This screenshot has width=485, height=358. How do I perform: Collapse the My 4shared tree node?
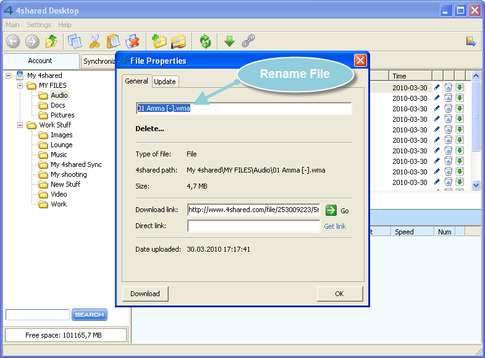pyautogui.click(x=9, y=75)
